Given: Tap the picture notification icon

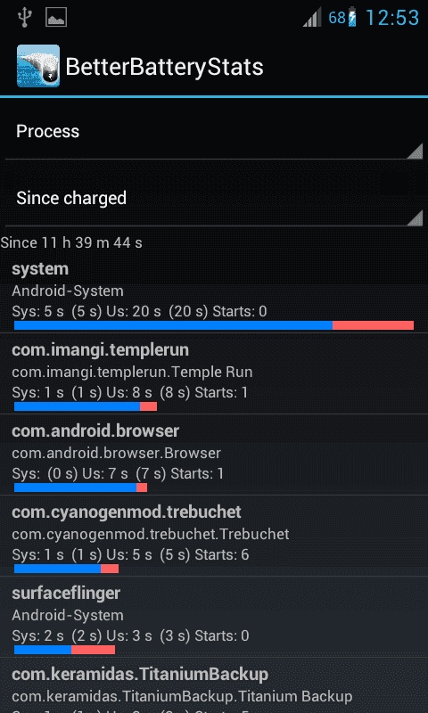Looking at the screenshot, I should point(56,17).
